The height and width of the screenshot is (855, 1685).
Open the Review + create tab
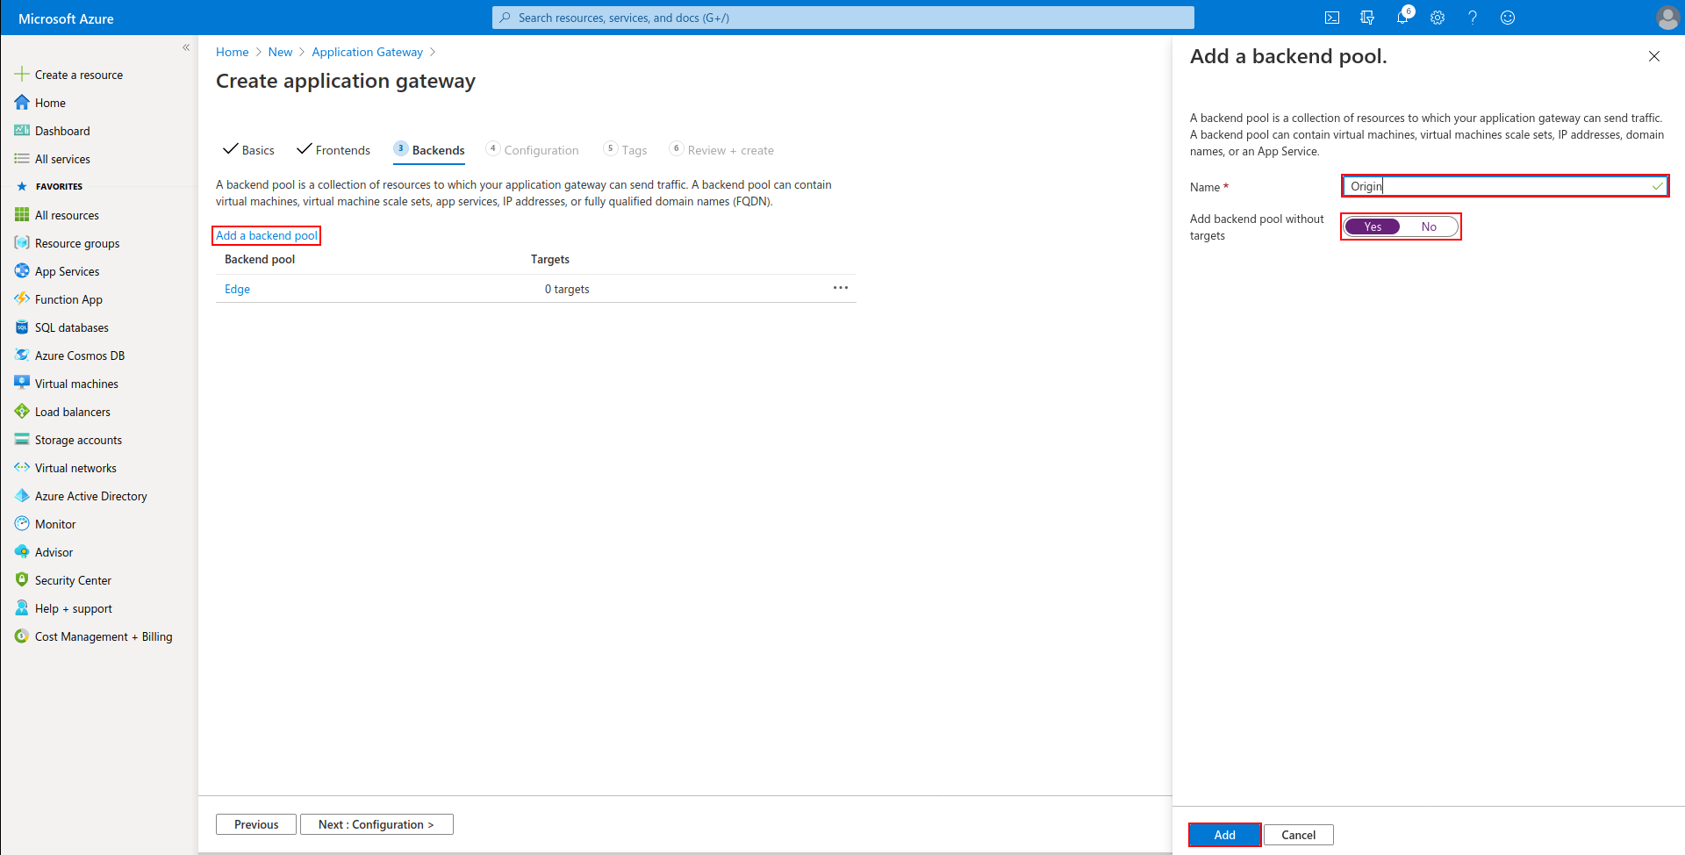[x=721, y=150]
